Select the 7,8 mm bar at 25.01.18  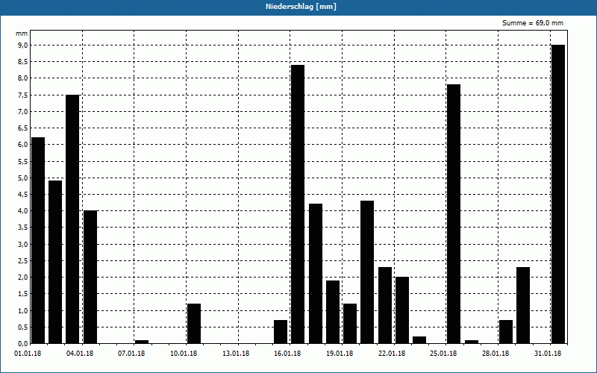(x=454, y=214)
